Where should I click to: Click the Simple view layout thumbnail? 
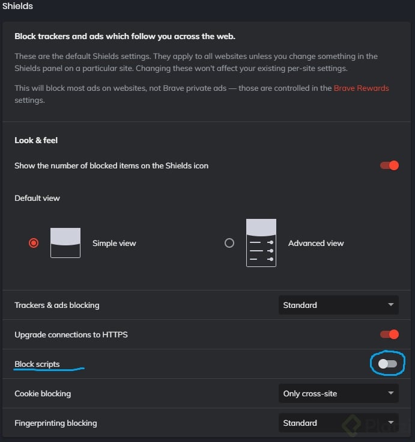[65, 243]
